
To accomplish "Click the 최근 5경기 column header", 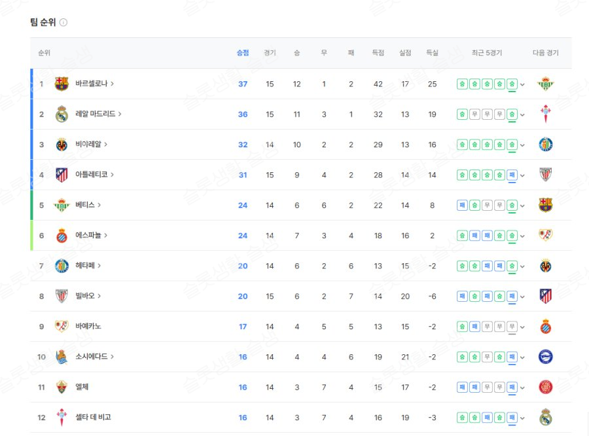I will click(486, 53).
